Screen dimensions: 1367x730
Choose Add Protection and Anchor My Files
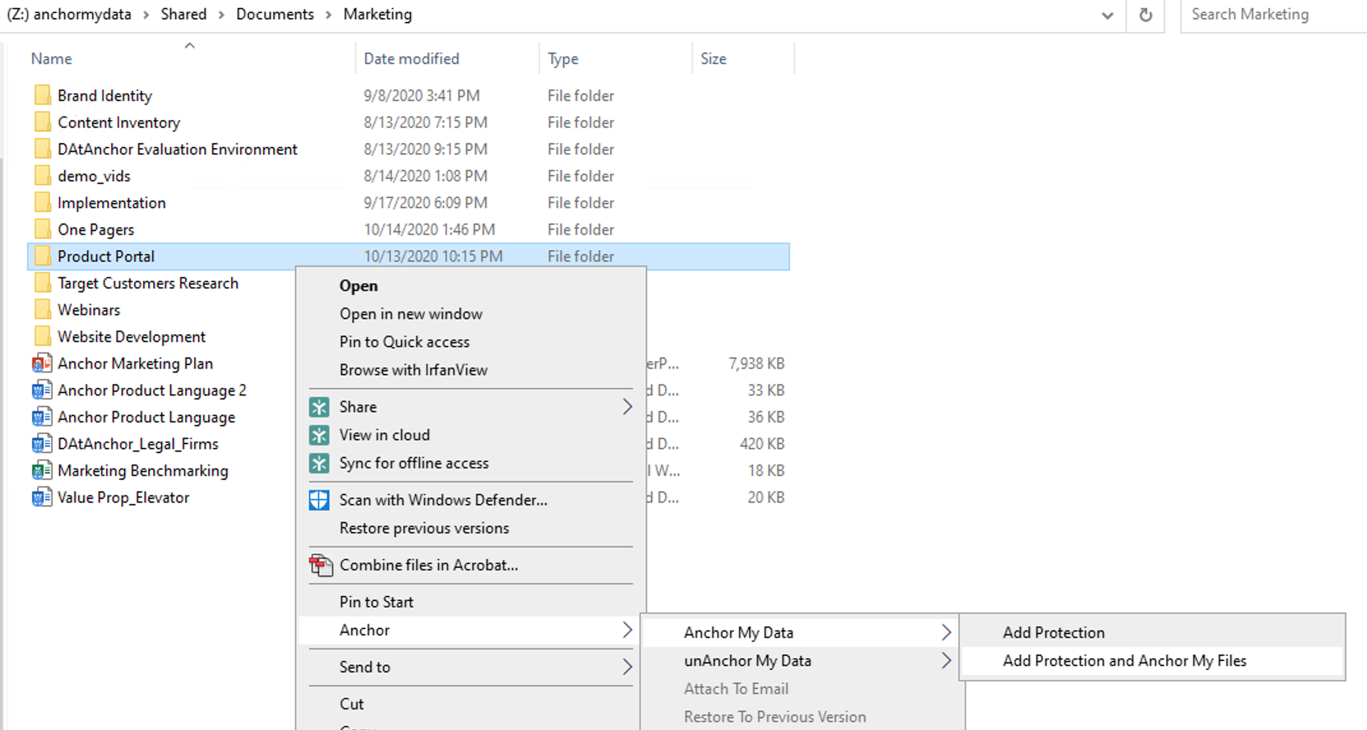coord(1124,661)
